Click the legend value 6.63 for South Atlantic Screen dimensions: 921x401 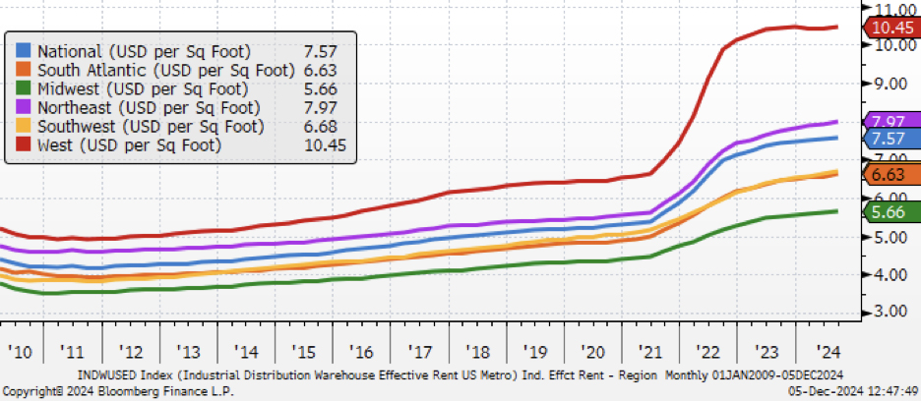pyautogui.click(x=321, y=71)
